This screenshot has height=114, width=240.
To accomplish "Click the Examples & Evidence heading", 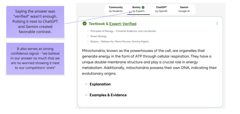I will pyautogui.click(x=108, y=95).
